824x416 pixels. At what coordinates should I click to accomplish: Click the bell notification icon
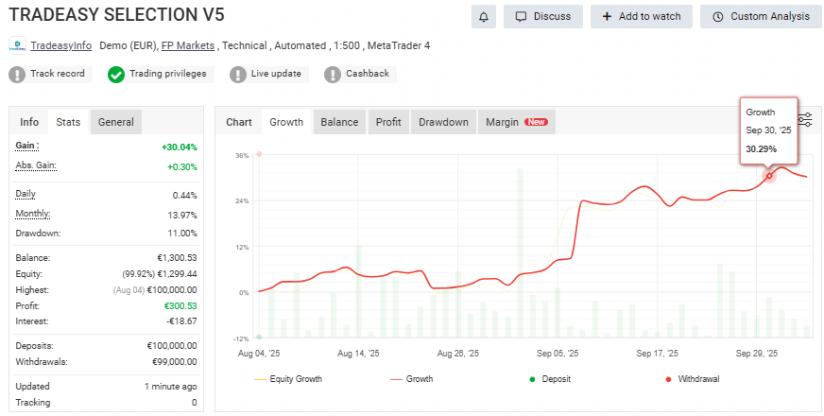point(483,16)
